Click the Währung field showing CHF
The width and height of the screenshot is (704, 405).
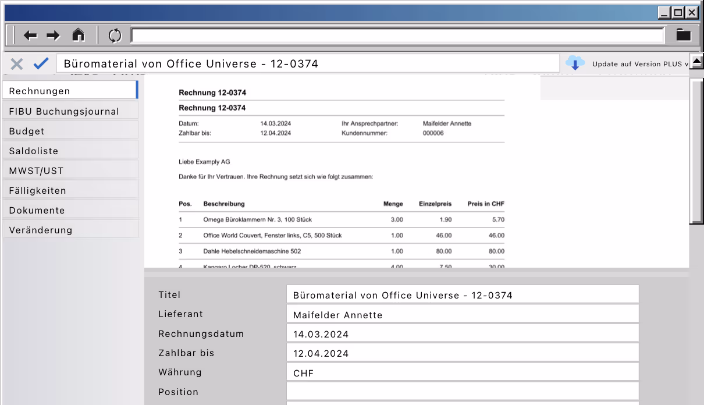pyautogui.click(x=463, y=372)
